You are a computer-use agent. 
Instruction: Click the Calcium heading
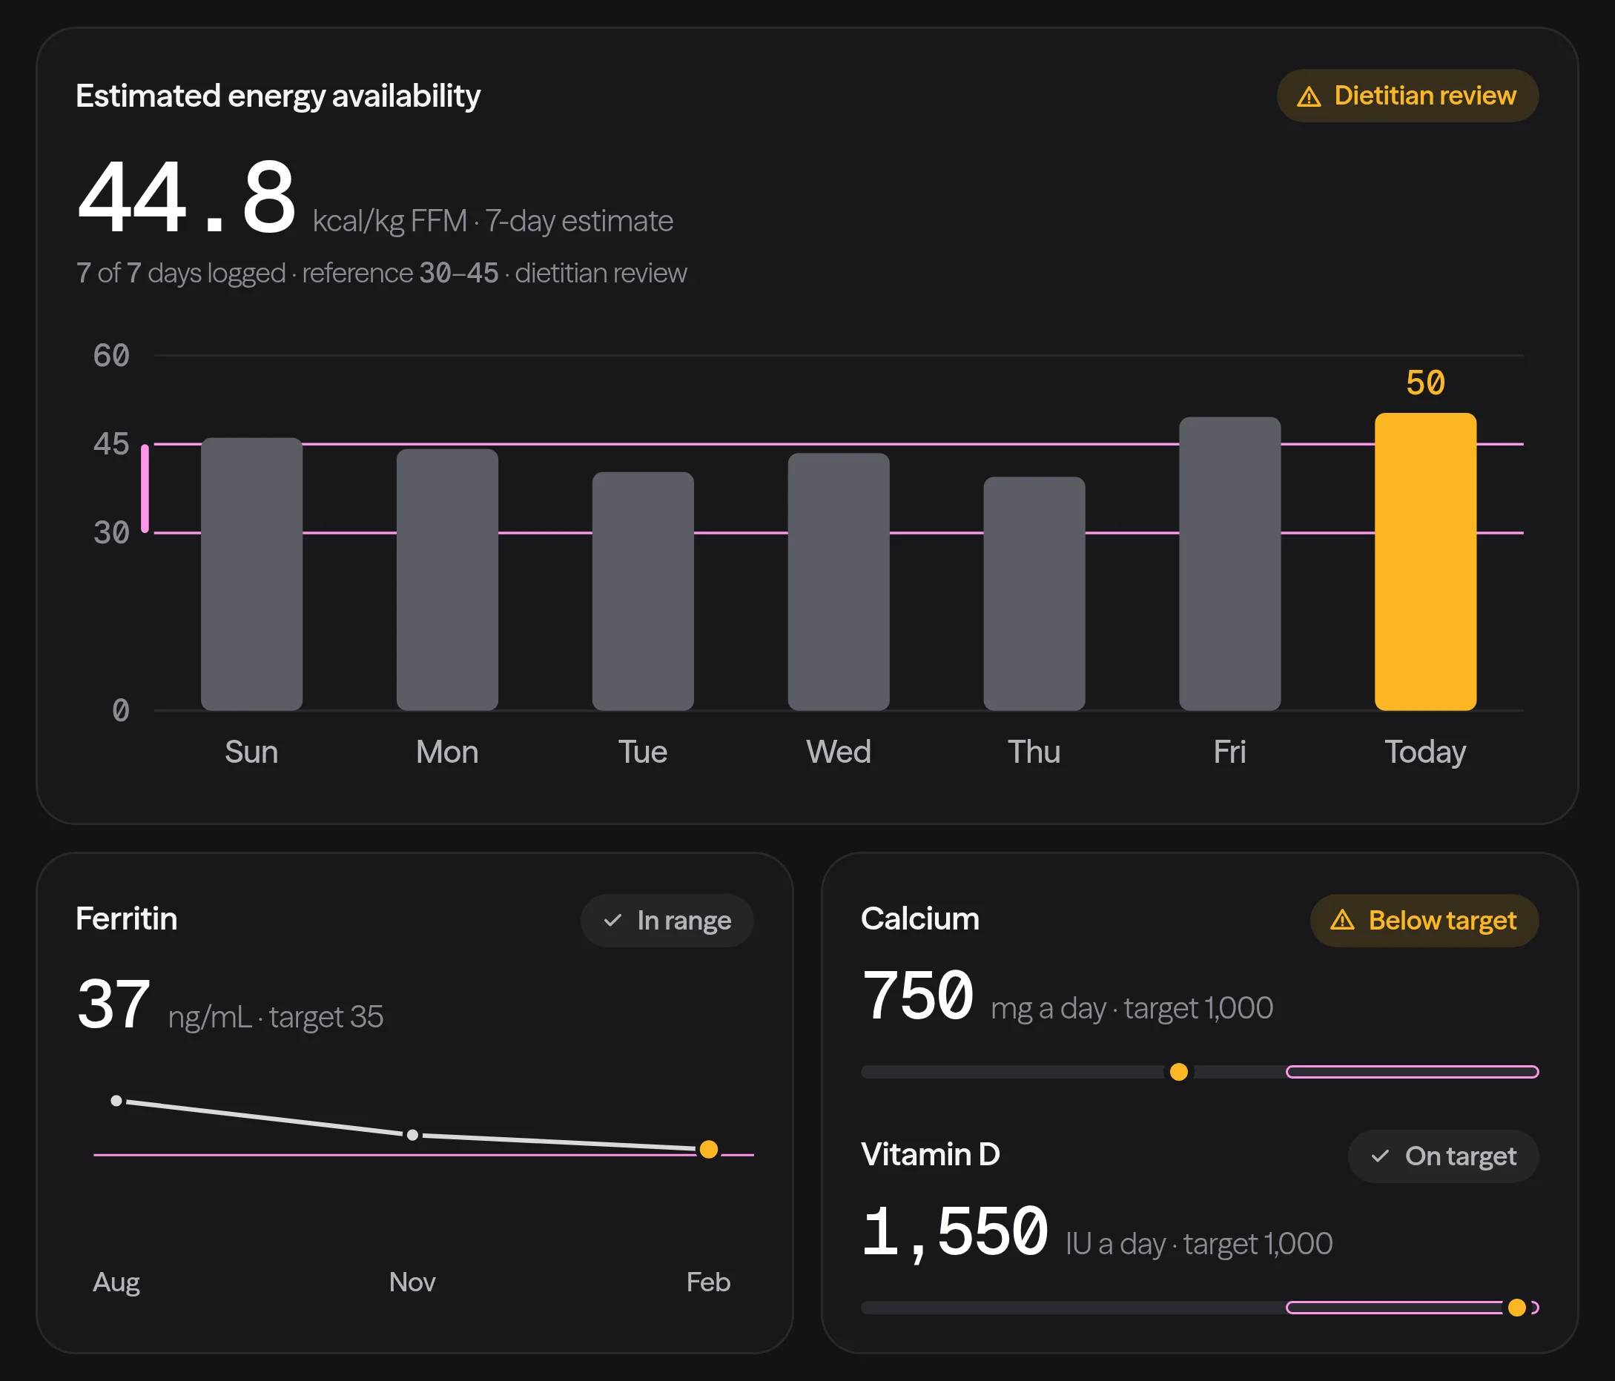coord(919,919)
